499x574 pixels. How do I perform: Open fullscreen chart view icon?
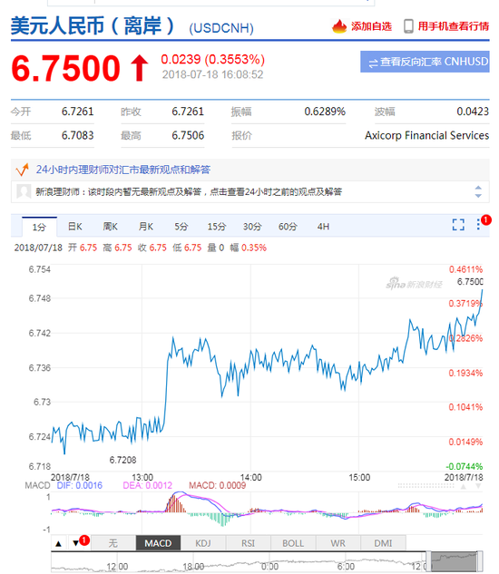point(458,224)
